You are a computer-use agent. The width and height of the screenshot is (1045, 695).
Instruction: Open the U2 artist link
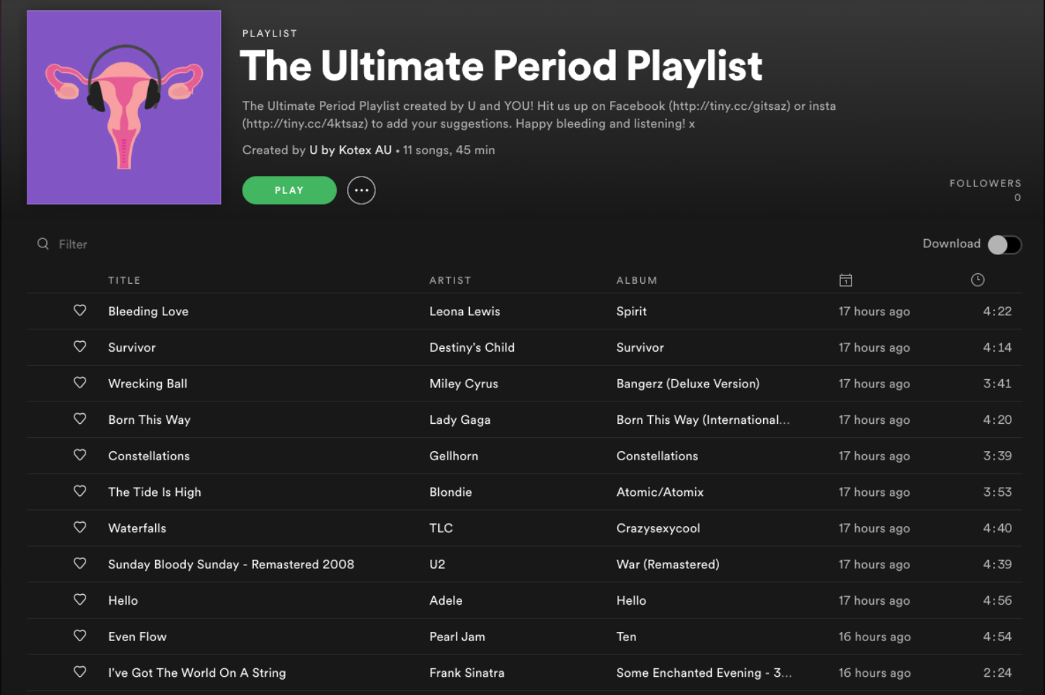pyautogui.click(x=437, y=564)
